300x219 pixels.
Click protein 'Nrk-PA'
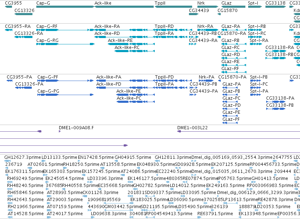[x=207, y=77]
